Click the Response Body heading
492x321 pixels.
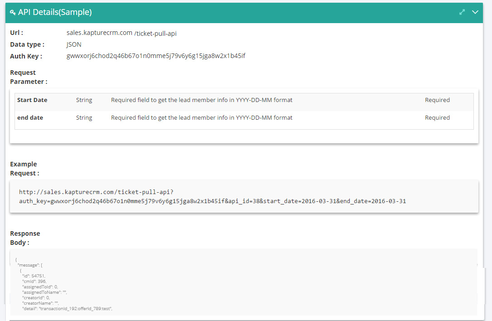tap(25, 238)
